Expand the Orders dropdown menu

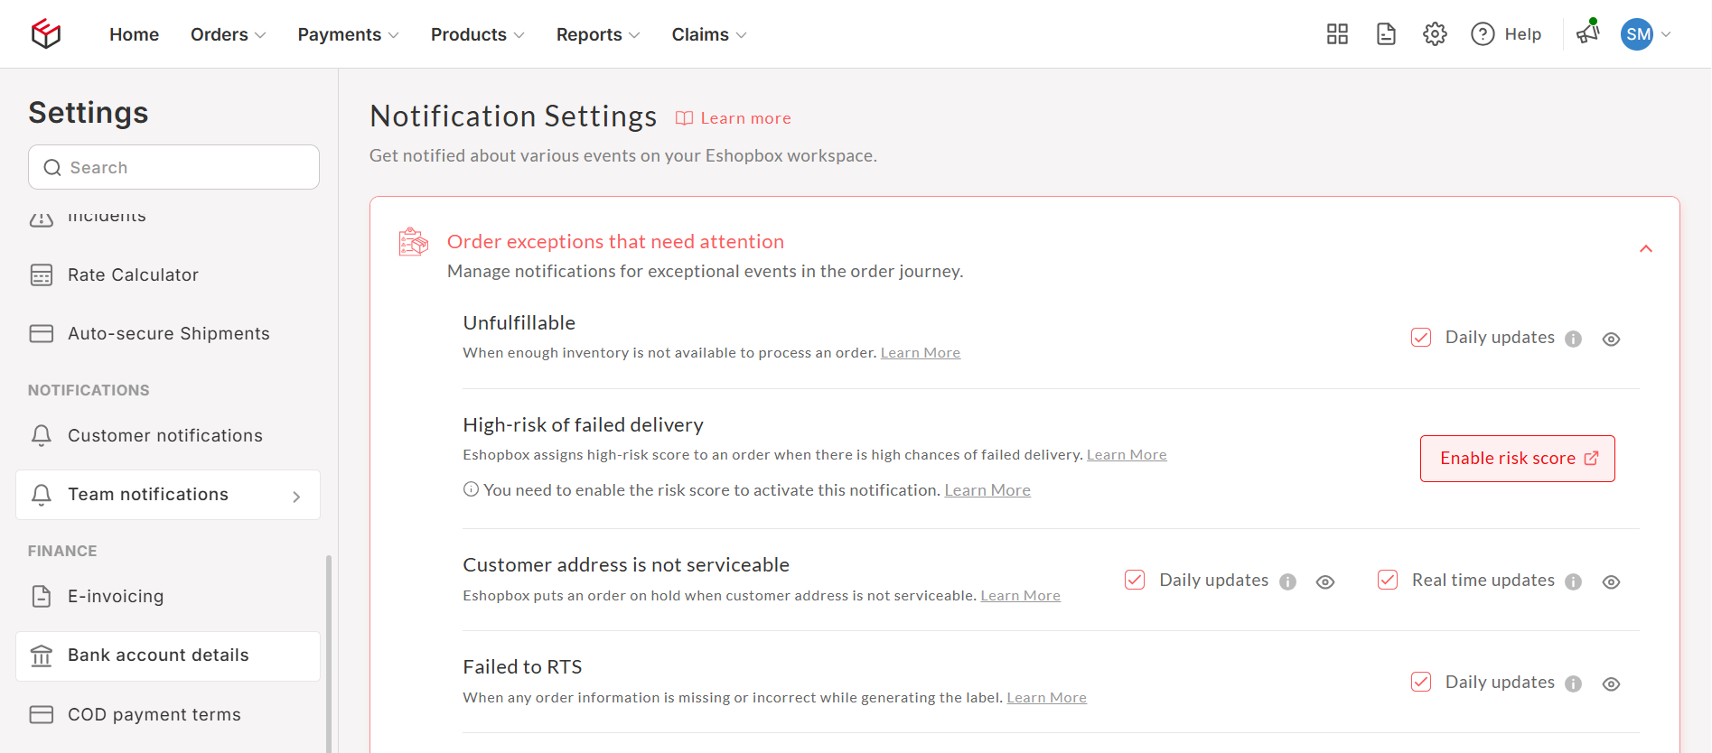(x=228, y=34)
